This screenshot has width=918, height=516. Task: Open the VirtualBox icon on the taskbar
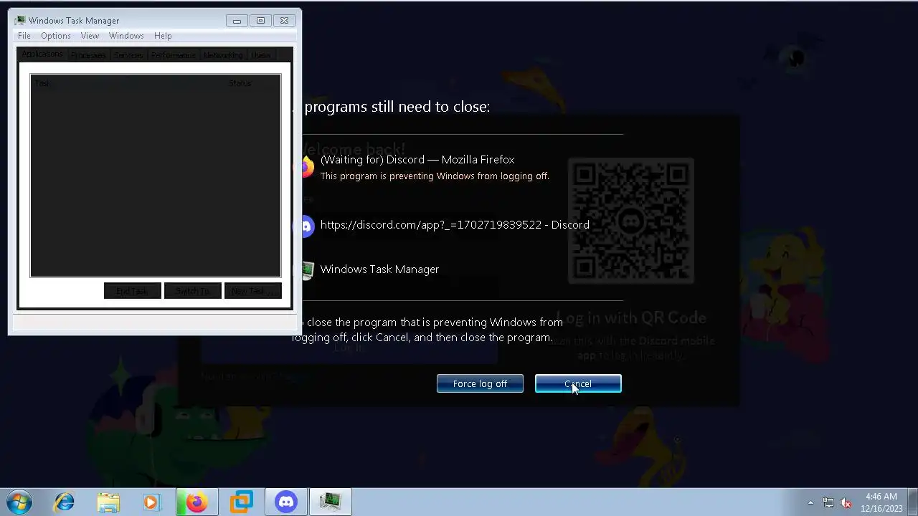tap(242, 502)
